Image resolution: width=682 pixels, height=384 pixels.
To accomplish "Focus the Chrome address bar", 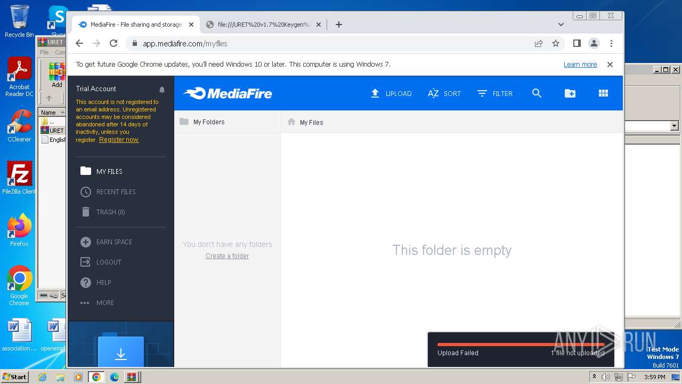I will (330, 44).
